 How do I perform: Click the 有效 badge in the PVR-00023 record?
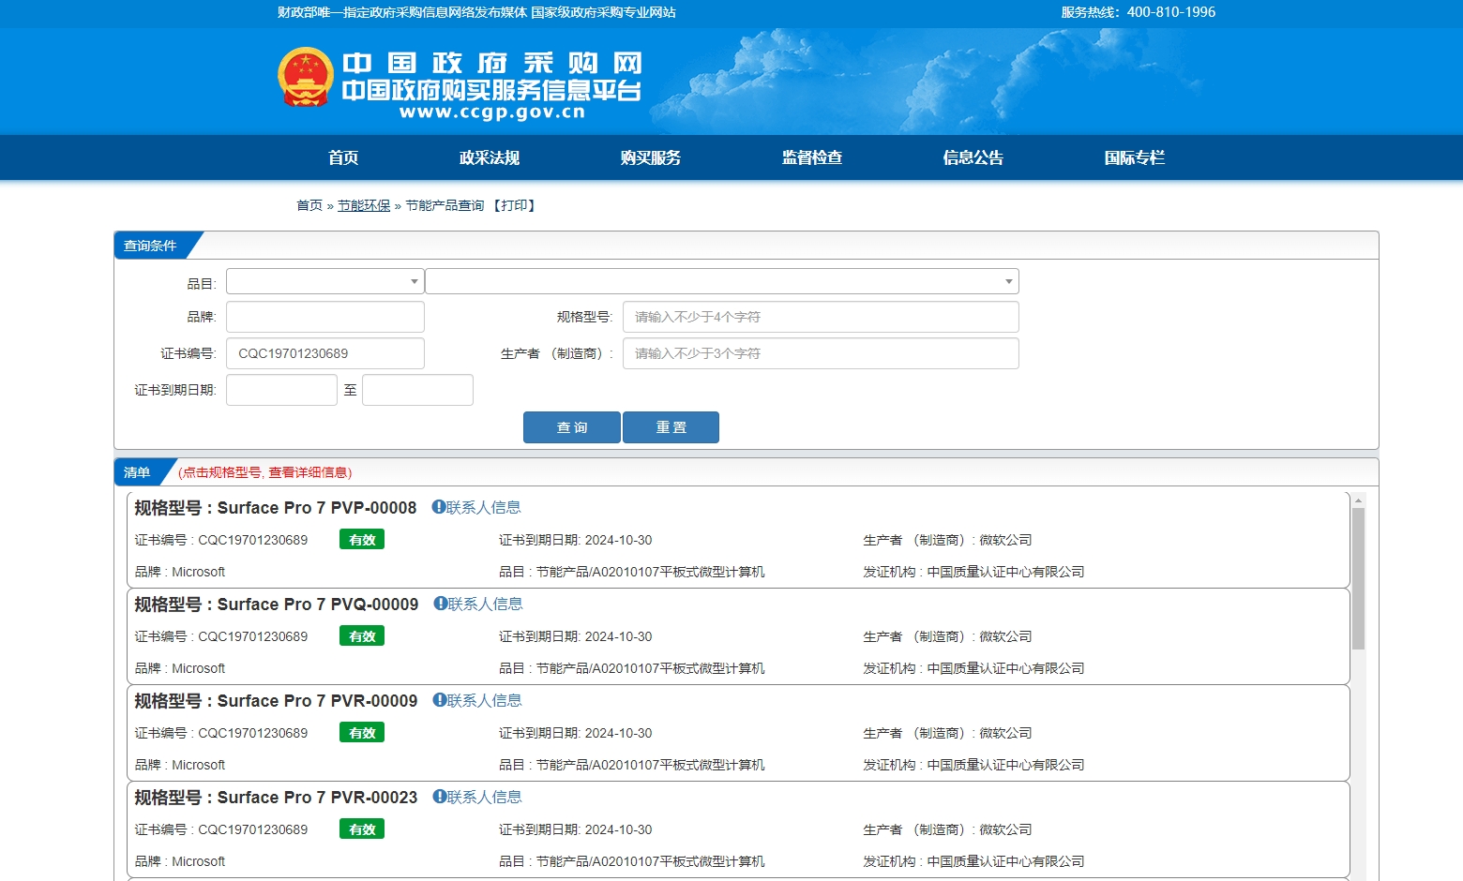click(362, 829)
